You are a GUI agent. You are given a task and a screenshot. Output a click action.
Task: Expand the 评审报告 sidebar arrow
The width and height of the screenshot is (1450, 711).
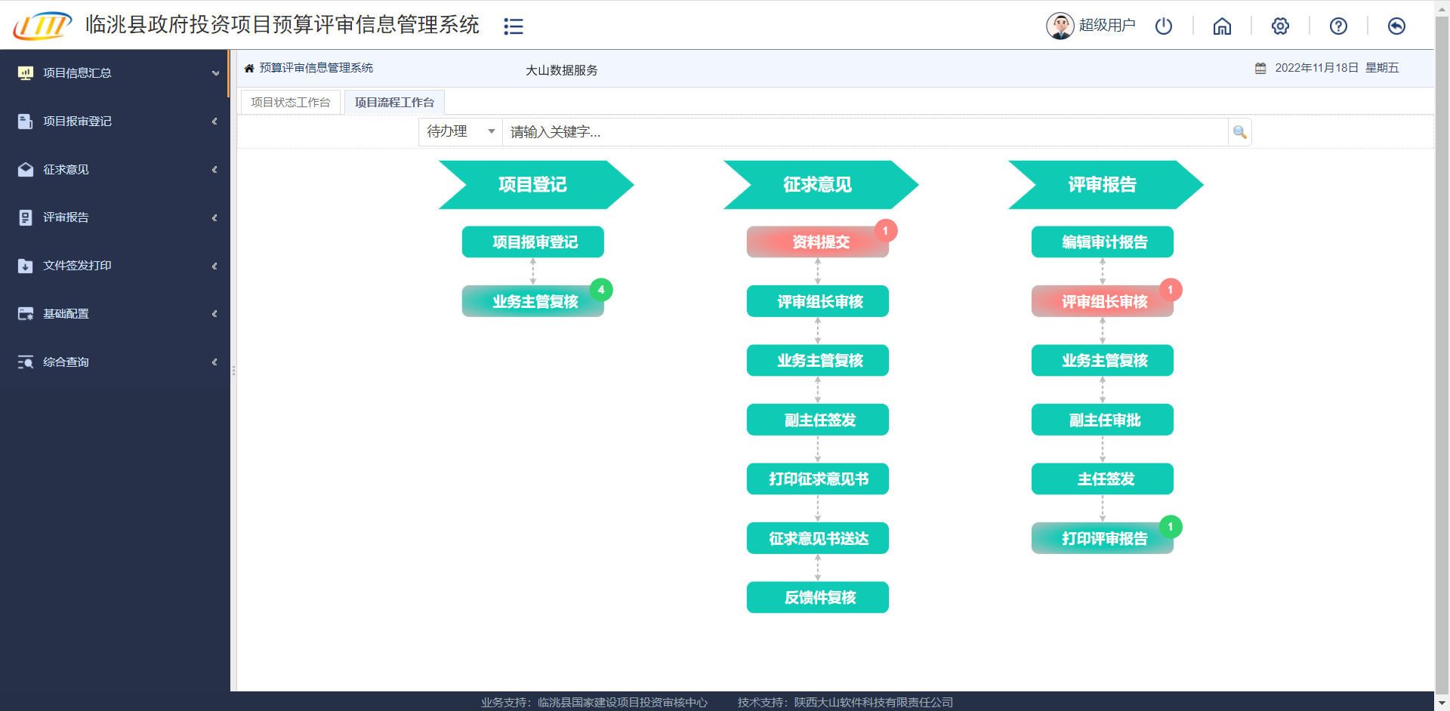214,218
